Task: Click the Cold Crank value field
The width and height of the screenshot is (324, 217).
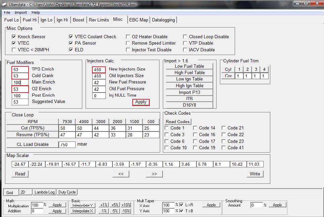Action: (x=20, y=76)
